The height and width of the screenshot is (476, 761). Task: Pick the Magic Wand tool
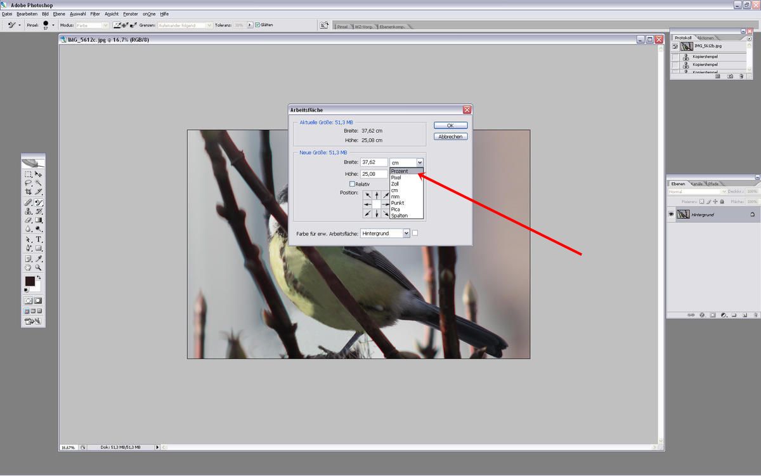[x=39, y=183]
